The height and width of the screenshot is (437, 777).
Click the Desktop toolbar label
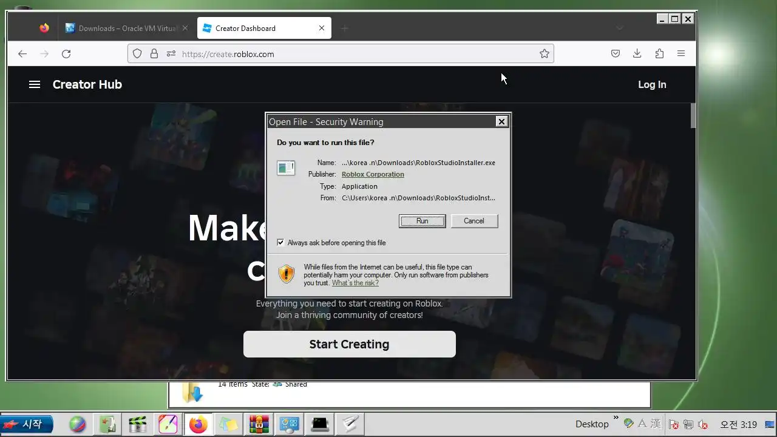click(x=592, y=424)
